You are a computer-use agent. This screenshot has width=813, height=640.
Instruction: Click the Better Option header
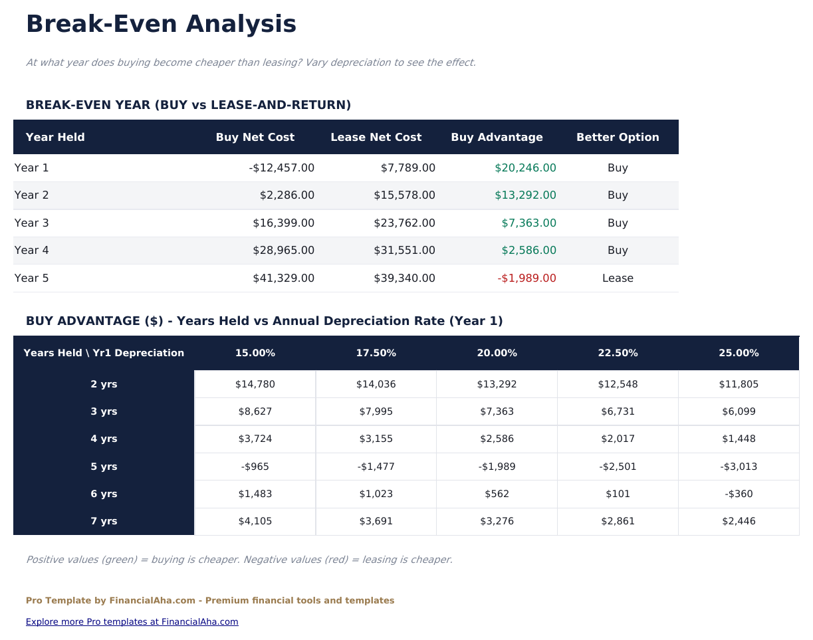(618, 137)
